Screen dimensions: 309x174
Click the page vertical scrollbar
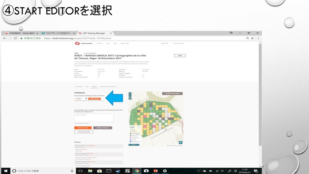pos(260,95)
